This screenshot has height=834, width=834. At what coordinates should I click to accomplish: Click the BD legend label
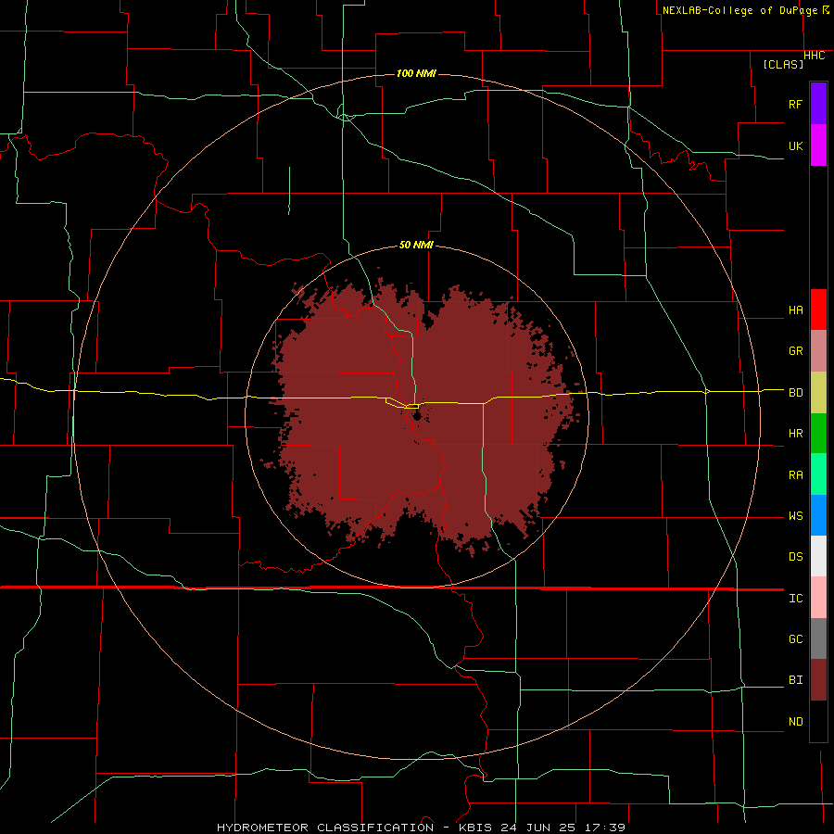795,393
